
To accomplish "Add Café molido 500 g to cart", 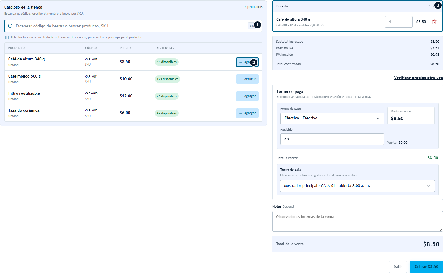I will (x=247, y=79).
